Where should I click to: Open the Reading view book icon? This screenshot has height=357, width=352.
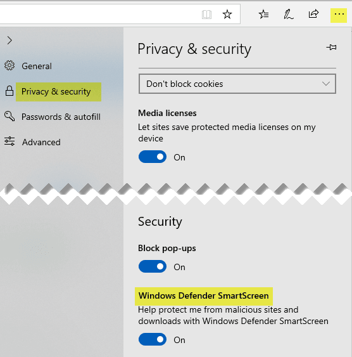click(x=206, y=15)
